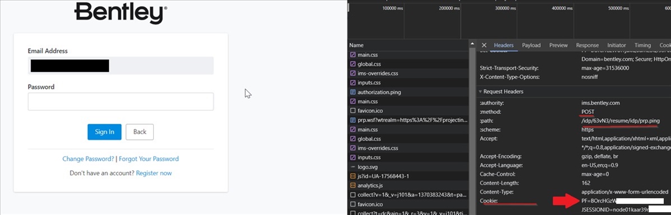Viewport: 671px width, 215px height.
Task: Open the Timing tab
Action: coord(642,45)
